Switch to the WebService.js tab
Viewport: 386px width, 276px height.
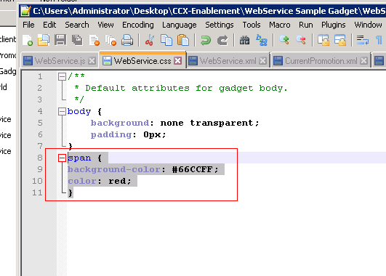60,61
